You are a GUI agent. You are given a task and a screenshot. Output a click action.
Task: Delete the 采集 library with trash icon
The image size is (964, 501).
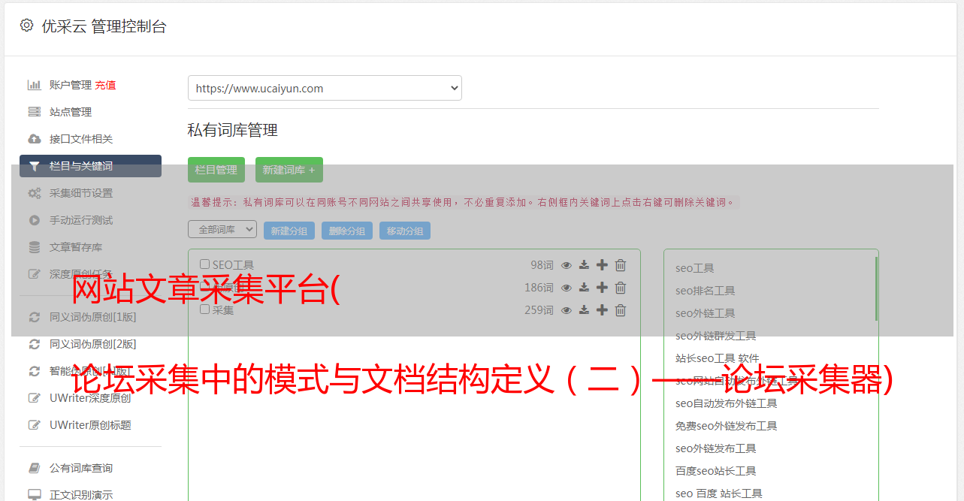click(621, 310)
